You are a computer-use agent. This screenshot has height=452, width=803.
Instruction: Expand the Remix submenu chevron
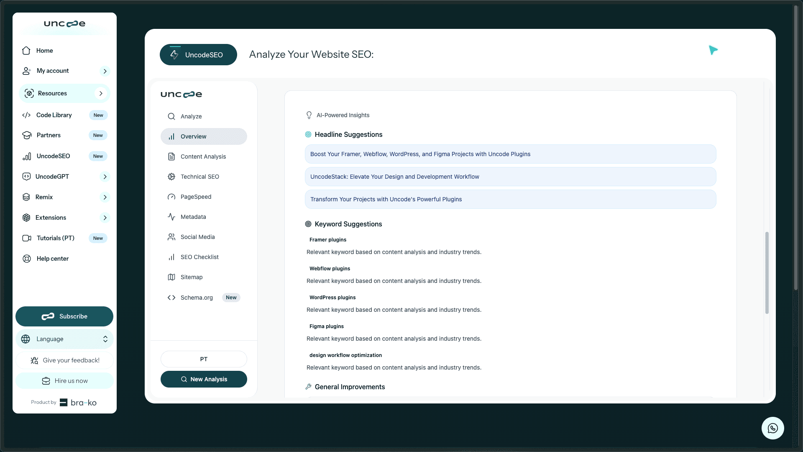click(x=105, y=197)
